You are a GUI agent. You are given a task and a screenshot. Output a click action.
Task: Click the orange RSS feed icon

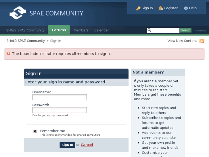pos(202,41)
